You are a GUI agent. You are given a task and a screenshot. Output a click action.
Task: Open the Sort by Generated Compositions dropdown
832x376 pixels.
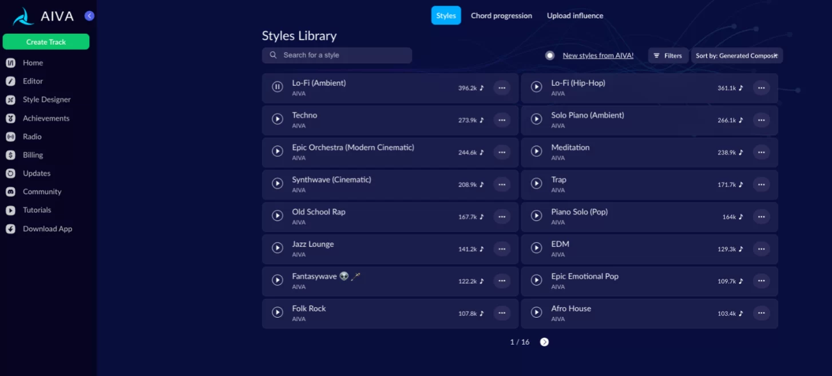coord(736,56)
